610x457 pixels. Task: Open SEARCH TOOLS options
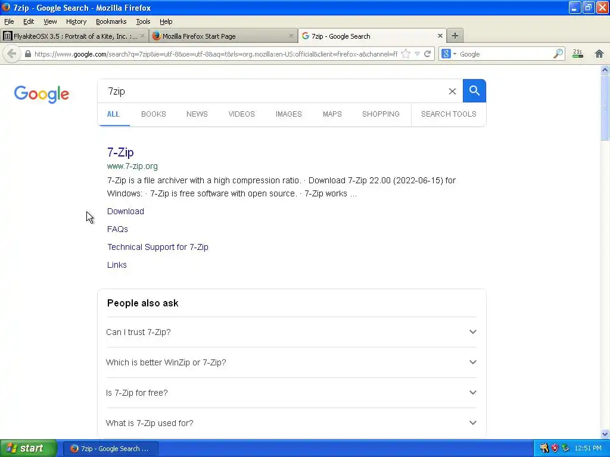pyautogui.click(x=449, y=114)
